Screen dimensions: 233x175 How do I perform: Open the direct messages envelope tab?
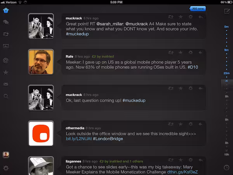pyautogui.click(x=6, y=84)
